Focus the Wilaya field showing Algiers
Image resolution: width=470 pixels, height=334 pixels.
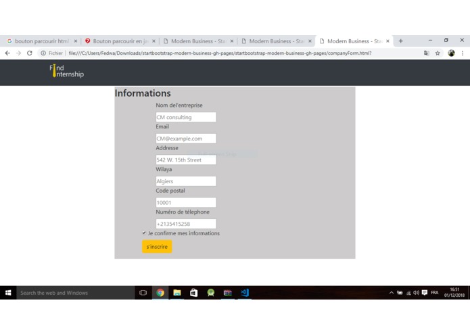click(186, 181)
